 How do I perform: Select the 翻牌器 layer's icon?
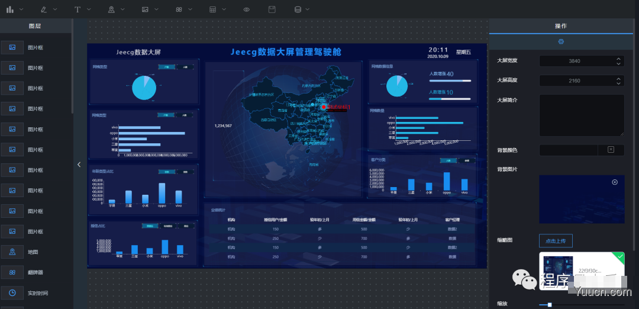coord(12,272)
